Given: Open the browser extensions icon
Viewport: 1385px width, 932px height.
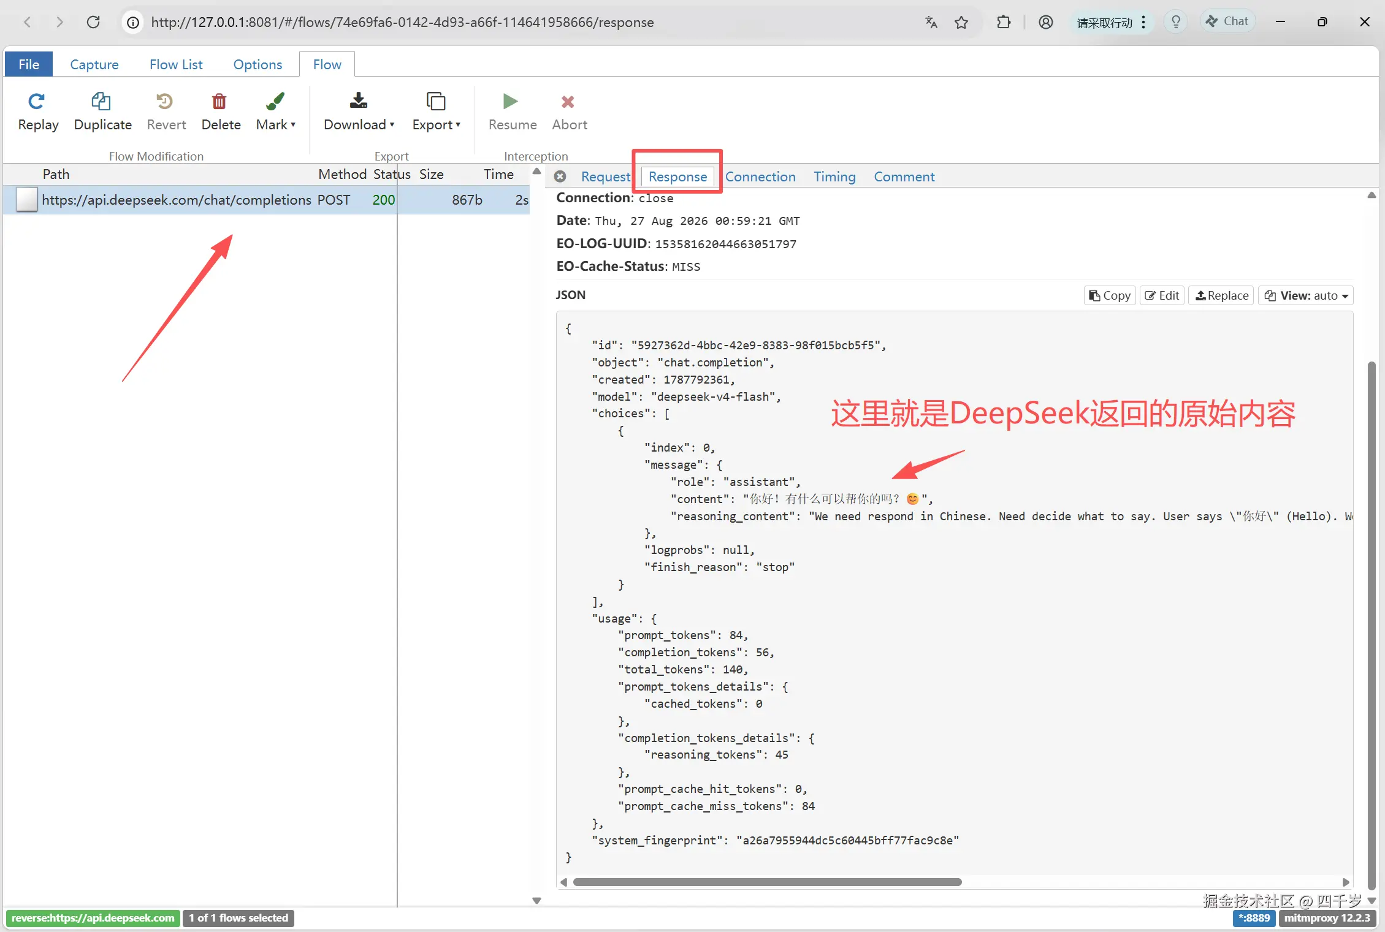Looking at the screenshot, I should coord(1004,23).
